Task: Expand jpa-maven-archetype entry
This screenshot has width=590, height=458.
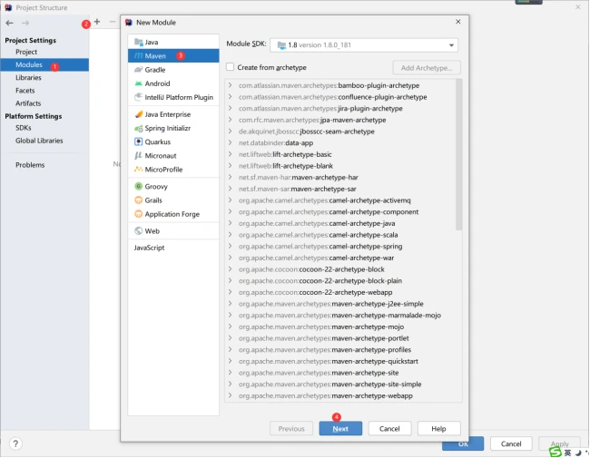Action: 230,120
